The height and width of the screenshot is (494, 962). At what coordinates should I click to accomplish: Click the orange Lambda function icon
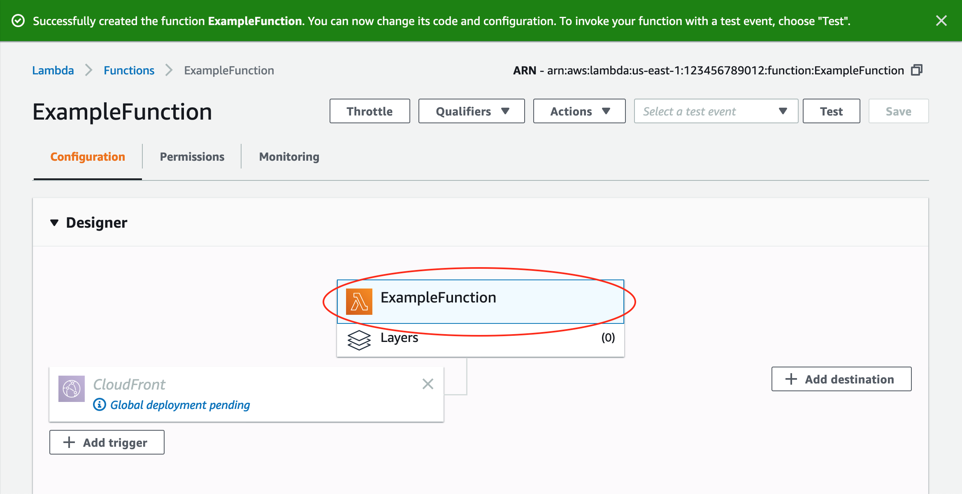click(359, 302)
